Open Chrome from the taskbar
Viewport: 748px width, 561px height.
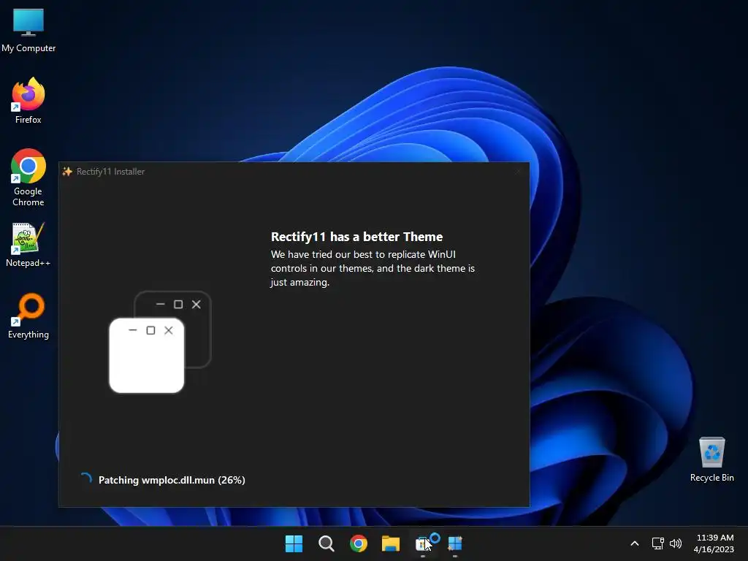coord(358,543)
